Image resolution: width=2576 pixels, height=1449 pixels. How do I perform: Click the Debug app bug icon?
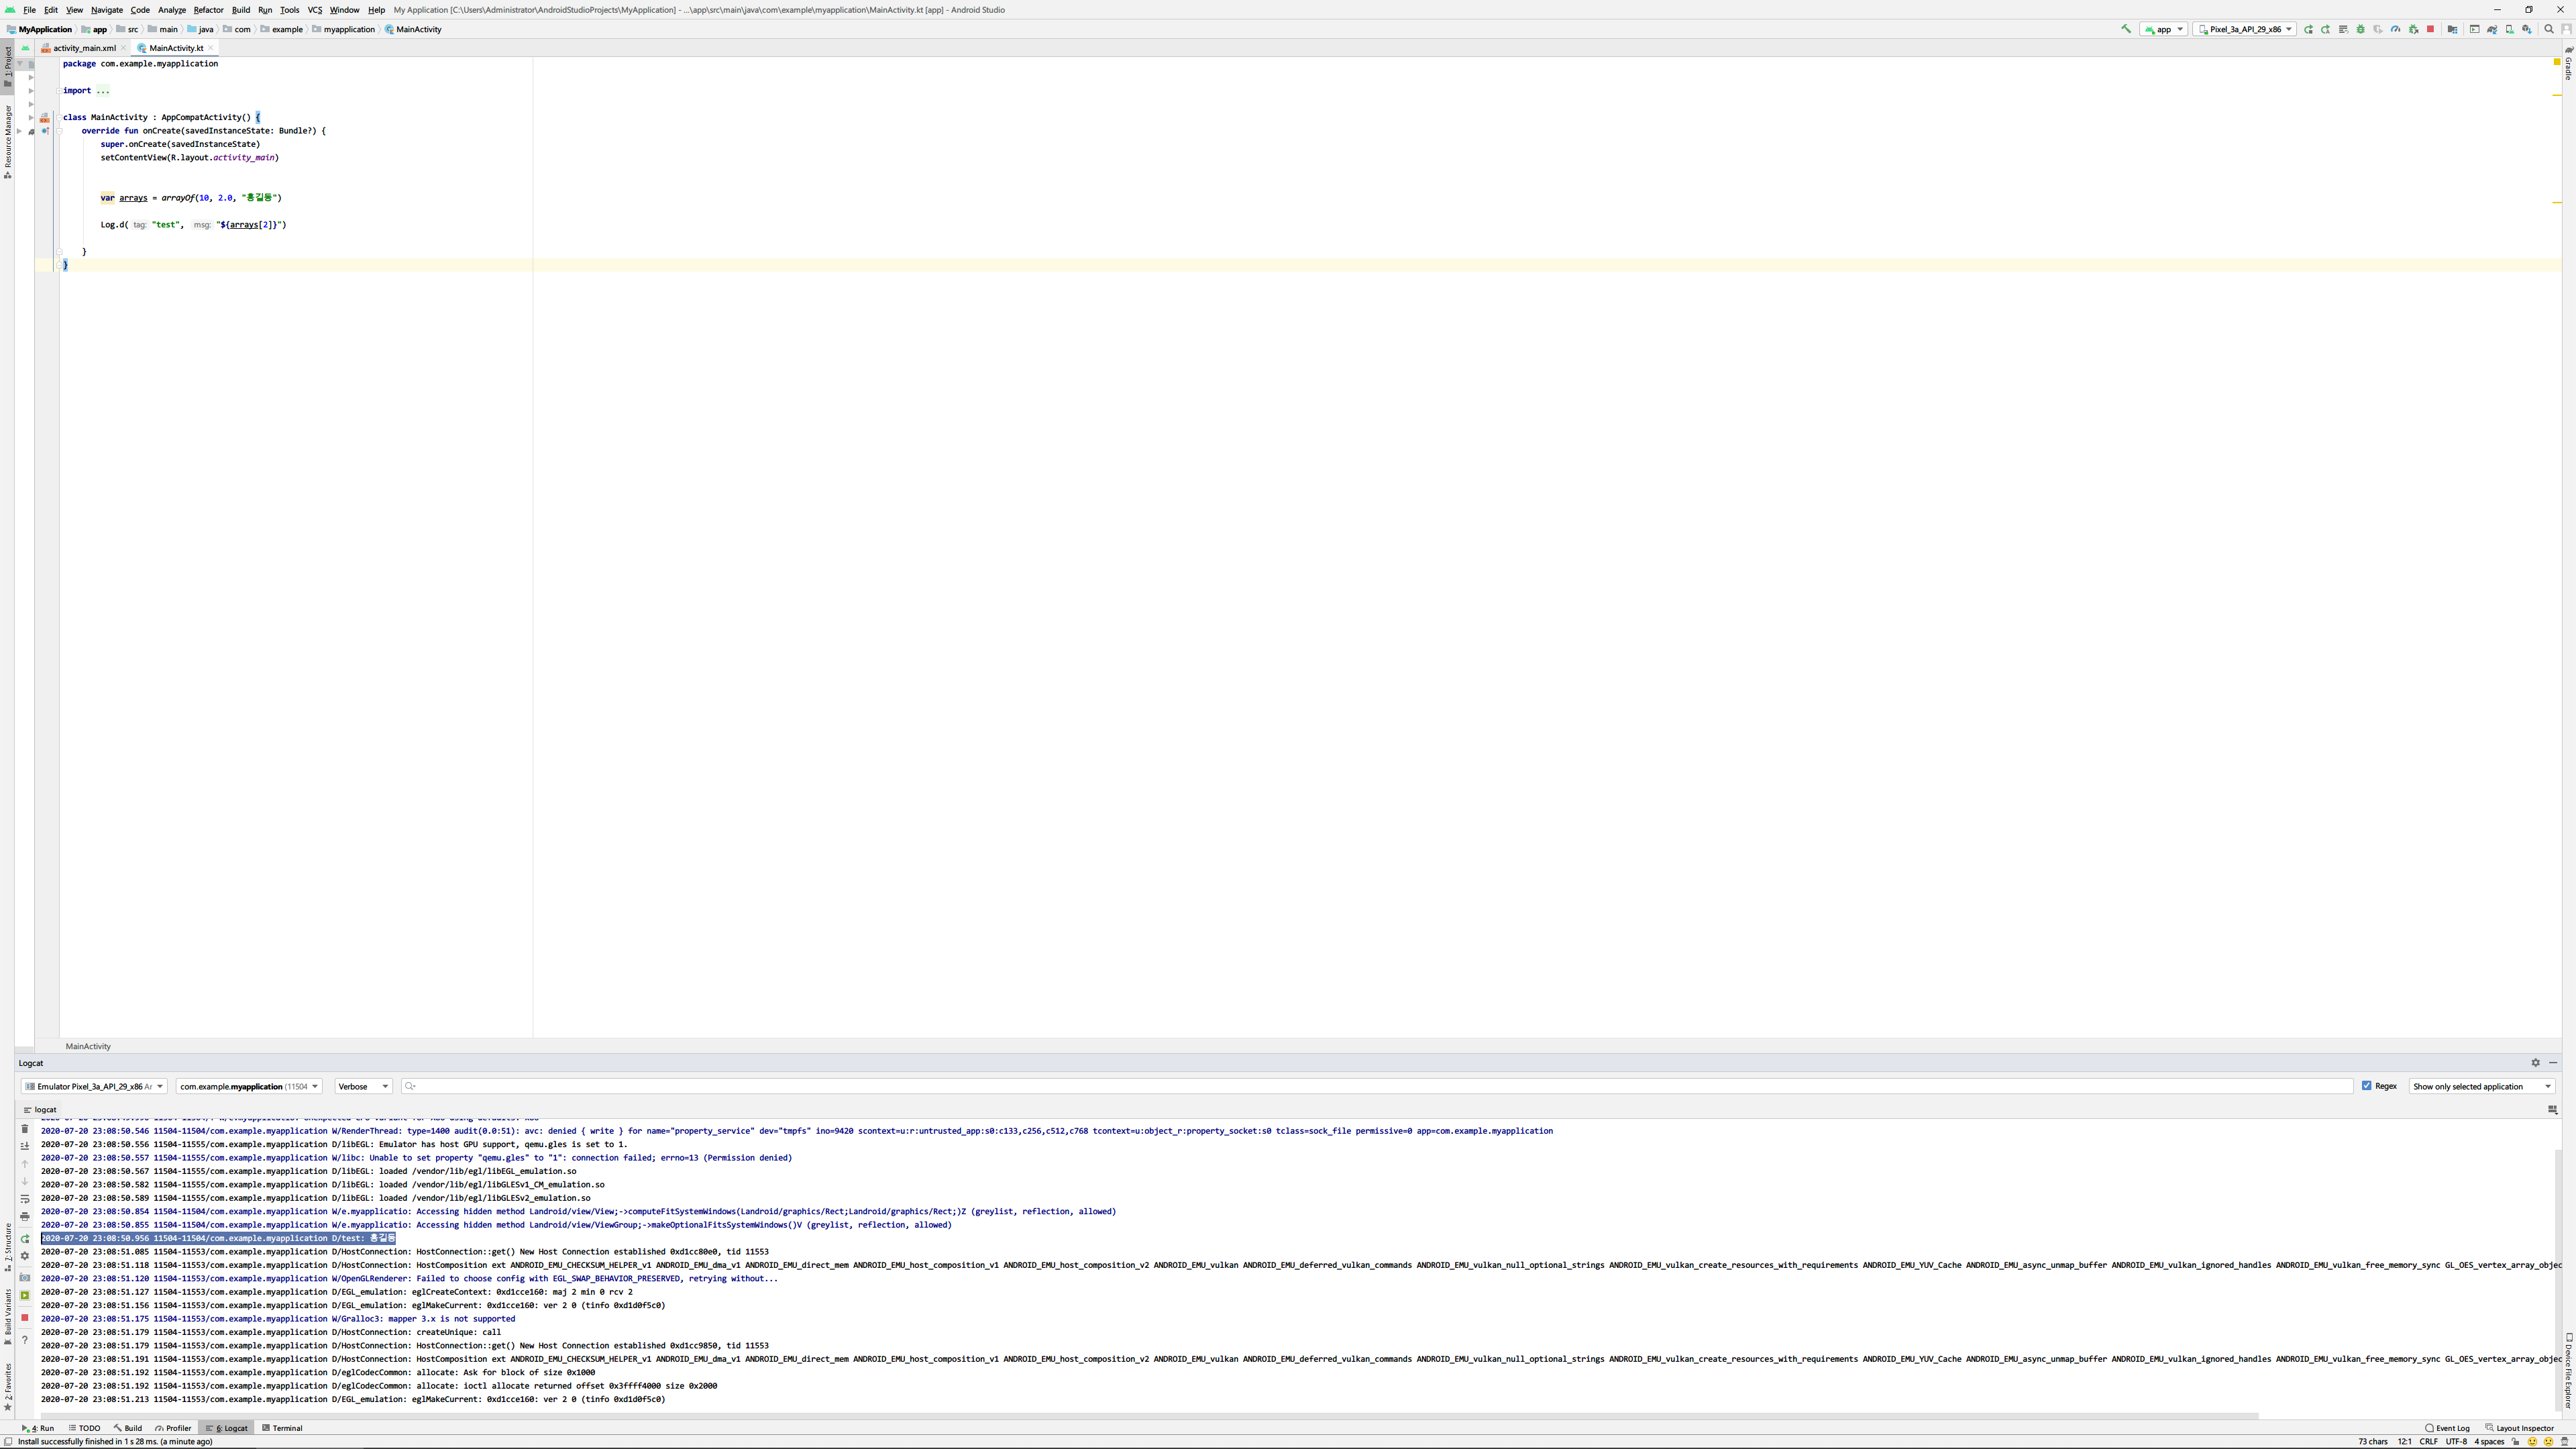click(2361, 30)
